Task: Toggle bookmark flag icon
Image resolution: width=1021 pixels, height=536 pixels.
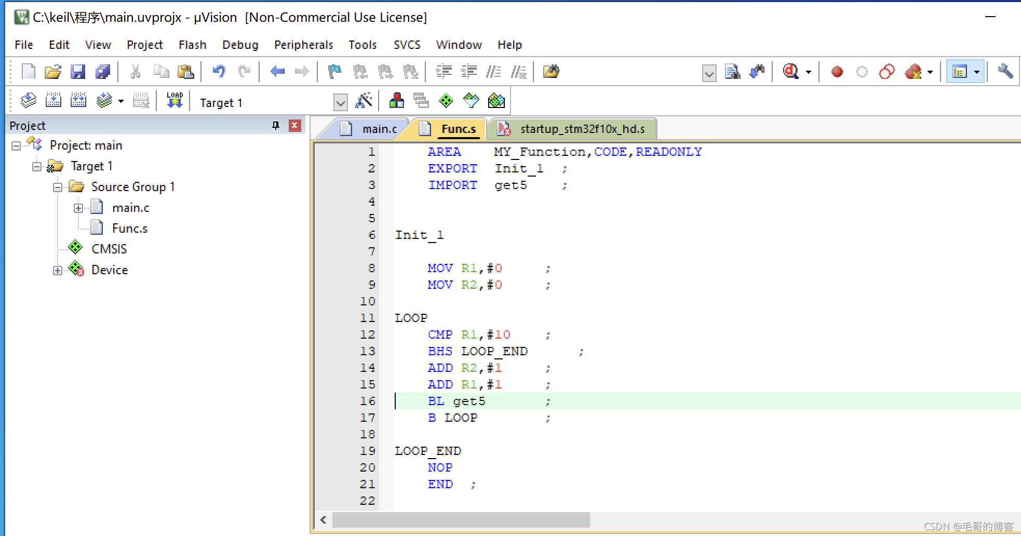Action: [x=334, y=72]
